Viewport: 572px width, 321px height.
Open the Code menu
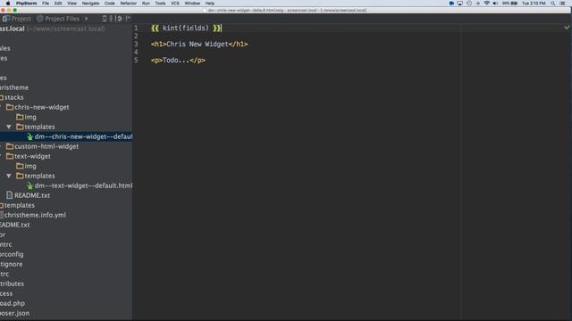(109, 4)
